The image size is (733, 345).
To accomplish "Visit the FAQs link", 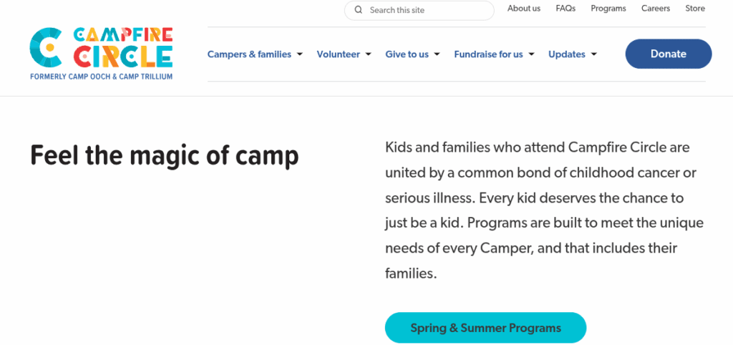I will [565, 9].
